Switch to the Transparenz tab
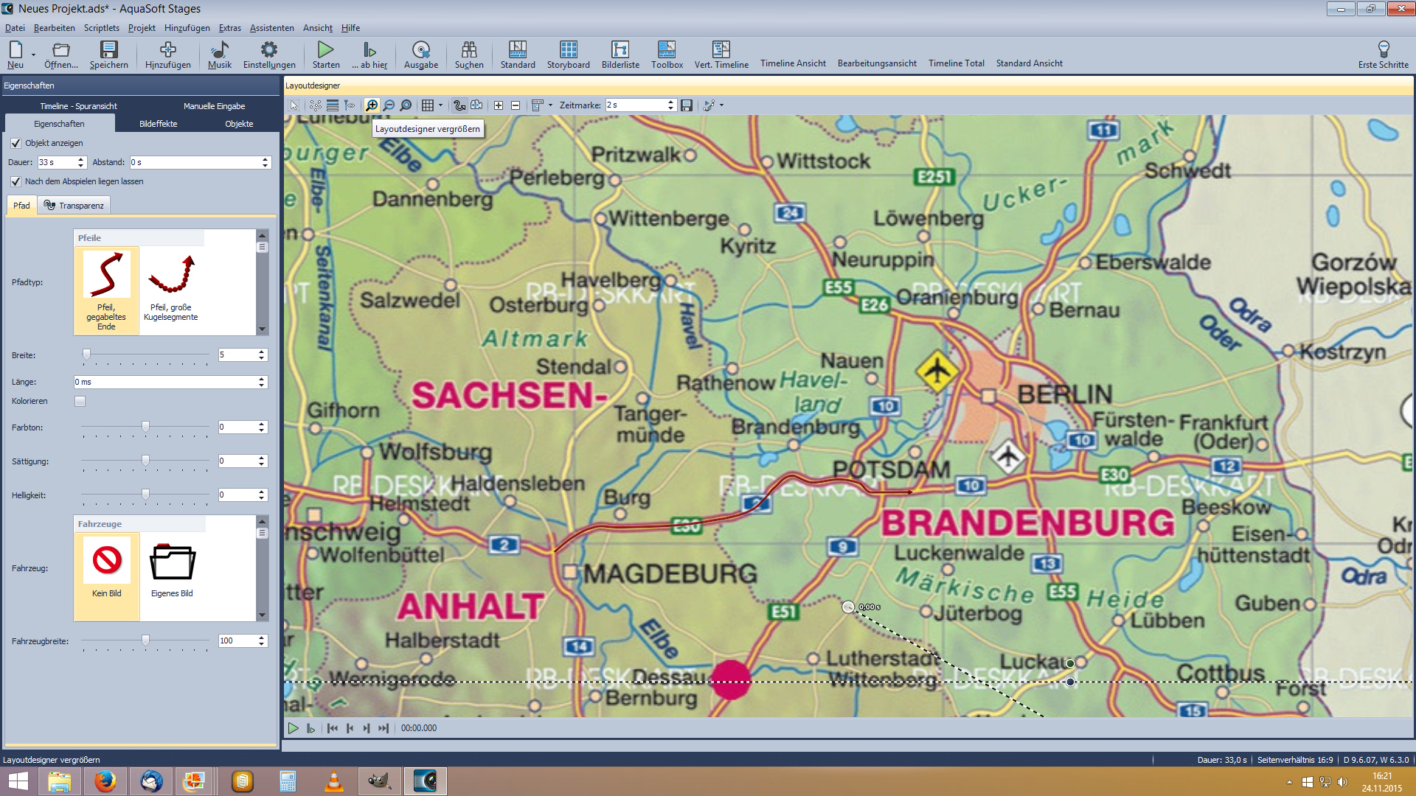Viewport: 1416px width, 796px height. coord(74,206)
